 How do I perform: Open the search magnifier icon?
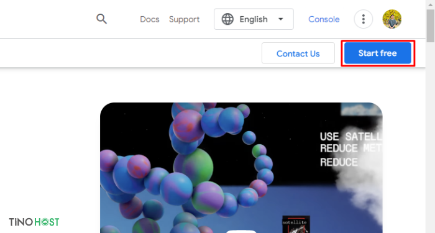(101, 19)
